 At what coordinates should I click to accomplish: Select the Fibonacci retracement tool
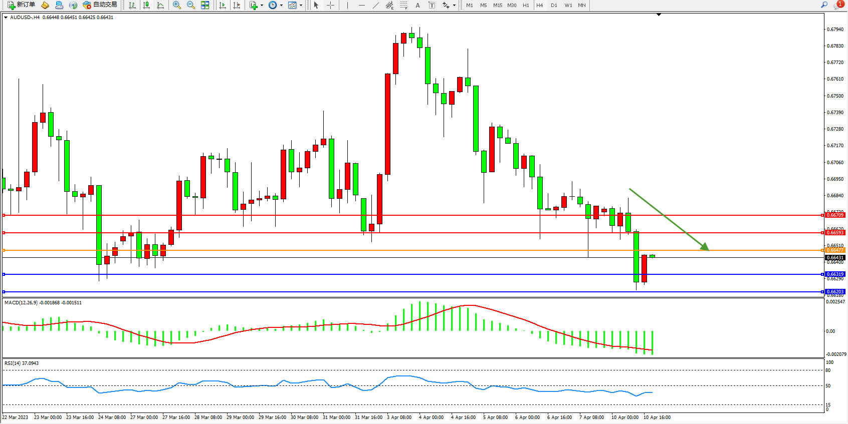pyautogui.click(x=403, y=5)
